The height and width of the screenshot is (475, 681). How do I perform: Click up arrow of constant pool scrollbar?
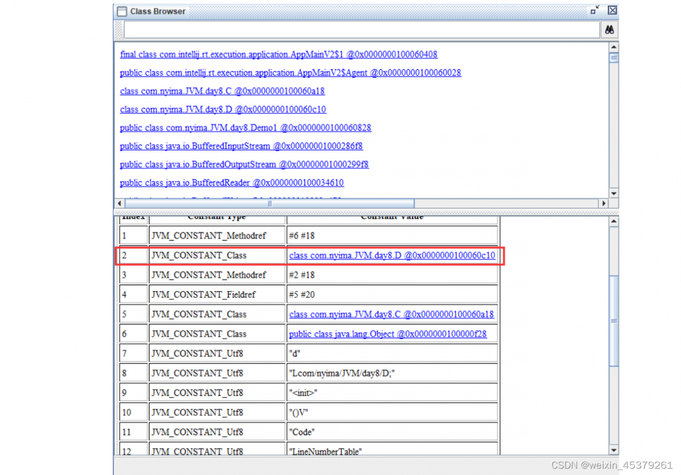[x=614, y=222]
